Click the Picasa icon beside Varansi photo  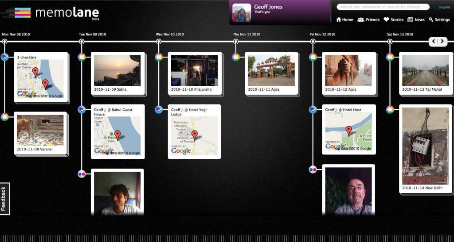click(4, 117)
